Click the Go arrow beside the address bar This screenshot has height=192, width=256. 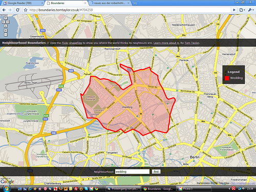click(234, 10)
